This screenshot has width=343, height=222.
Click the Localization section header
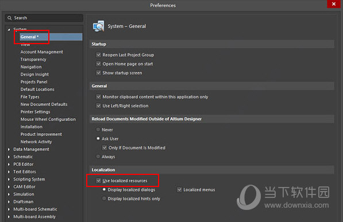pyautogui.click(x=212, y=170)
